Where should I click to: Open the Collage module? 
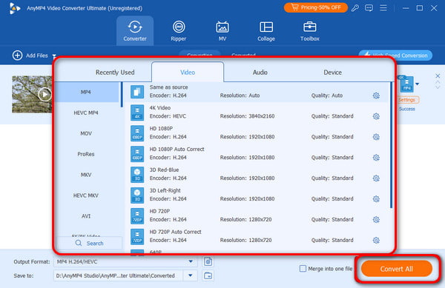(x=266, y=30)
